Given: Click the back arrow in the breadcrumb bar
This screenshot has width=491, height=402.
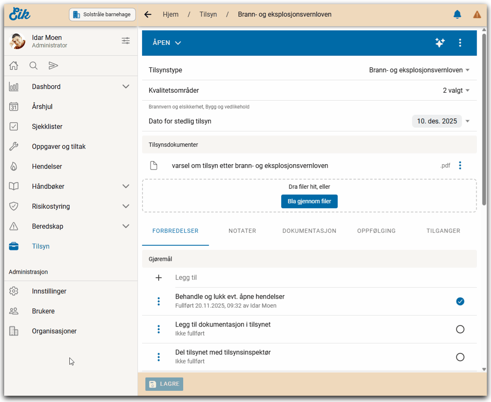Looking at the screenshot, I should click(147, 15).
